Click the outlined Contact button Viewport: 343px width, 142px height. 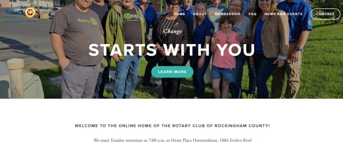(325, 14)
